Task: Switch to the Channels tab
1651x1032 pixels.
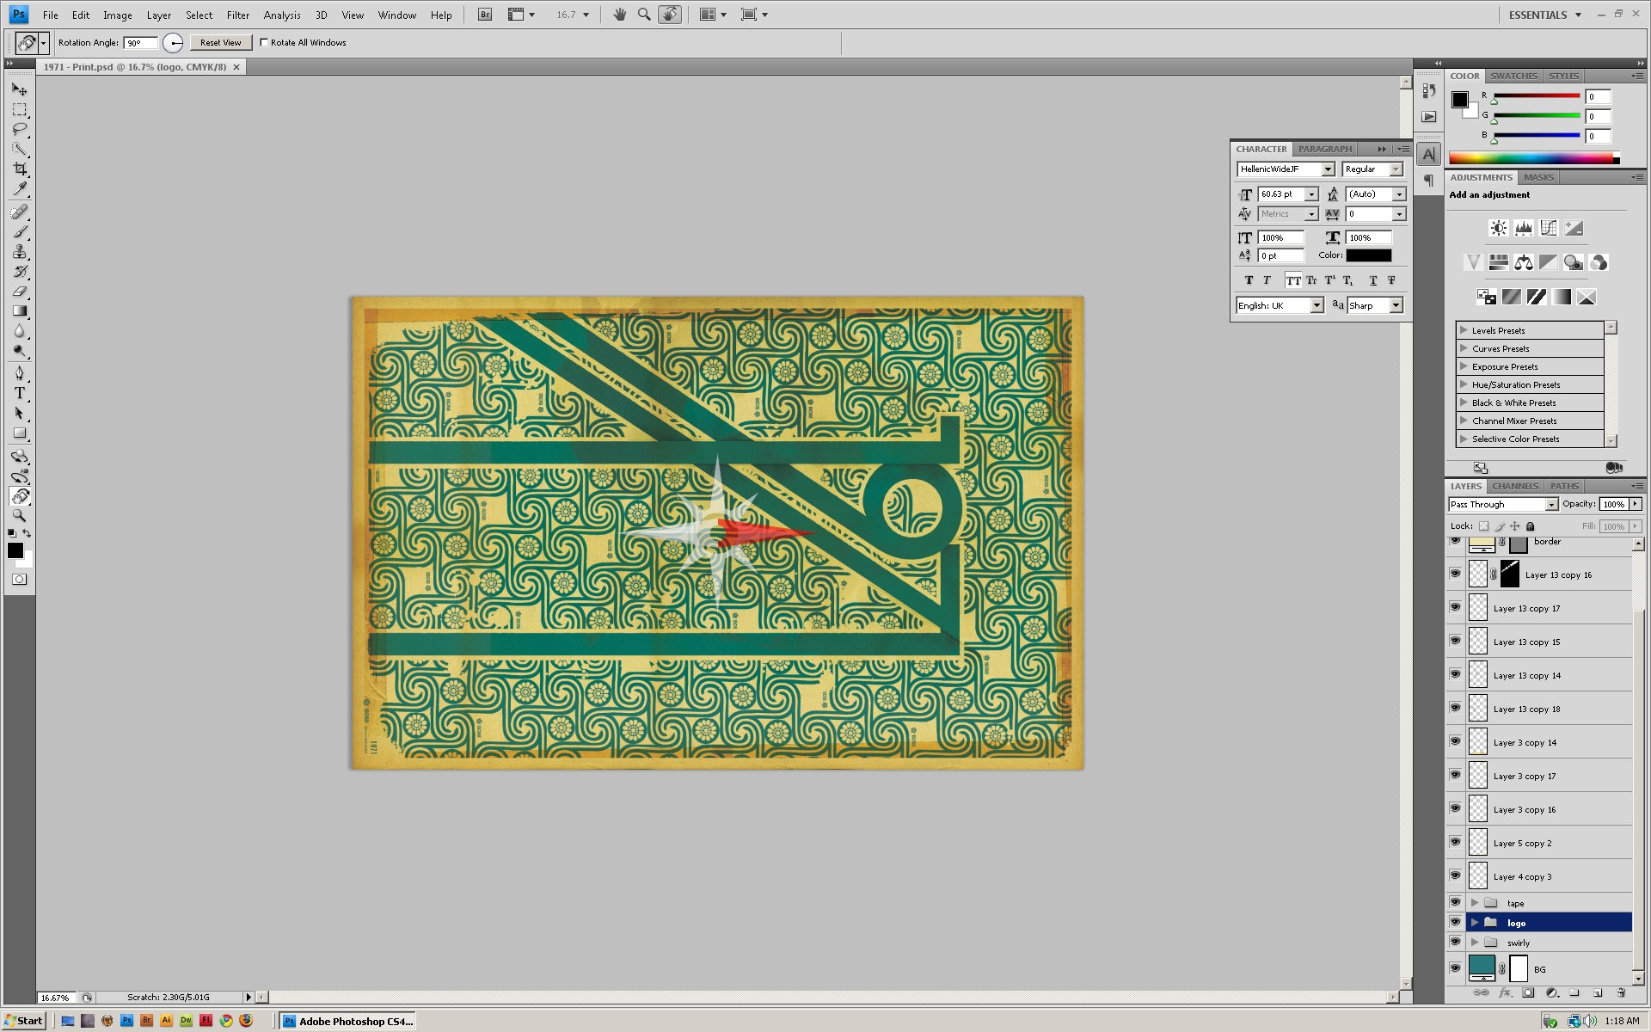Action: pyautogui.click(x=1515, y=486)
